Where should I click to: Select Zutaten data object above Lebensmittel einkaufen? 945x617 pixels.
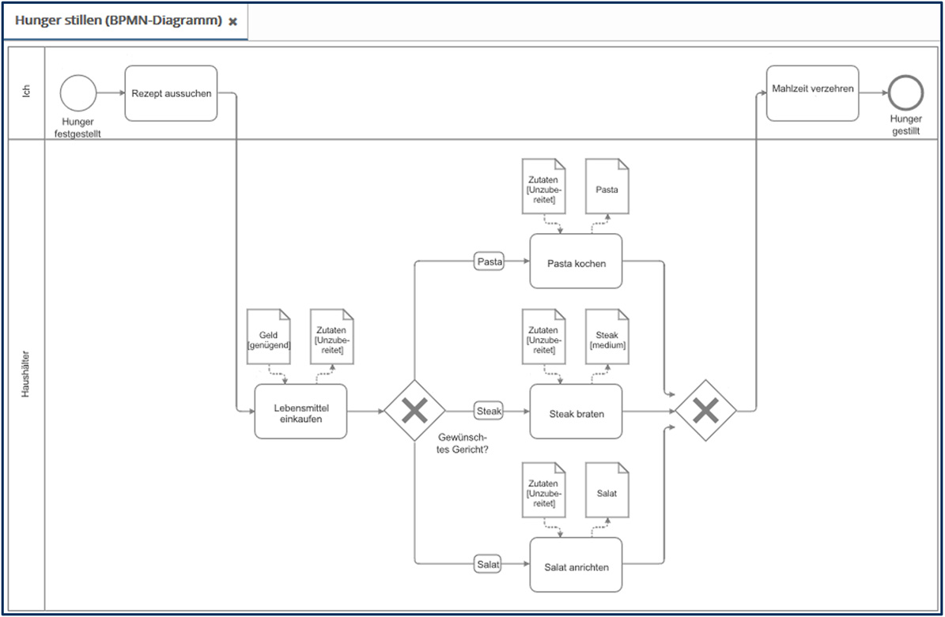point(332,337)
